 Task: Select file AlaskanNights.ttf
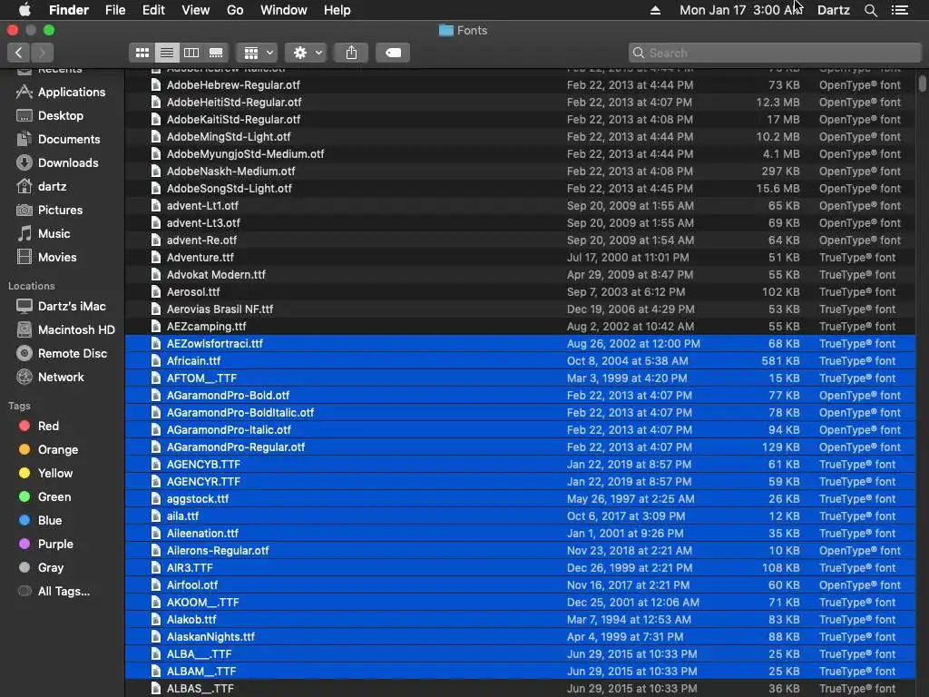pos(520,636)
